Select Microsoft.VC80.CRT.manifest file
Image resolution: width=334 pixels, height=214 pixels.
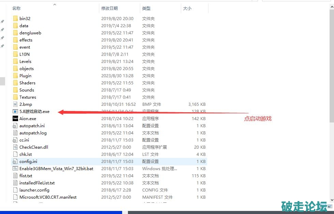coord(48,197)
